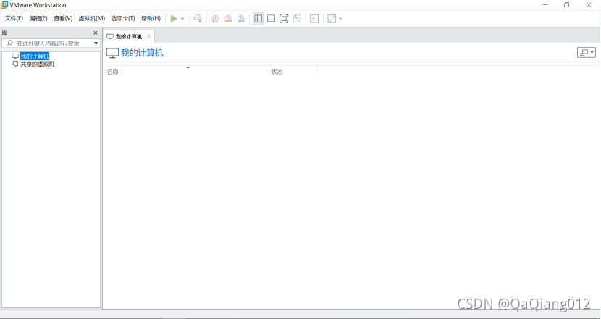Open the 查看(V) menu
This screenshot has height=319, width=601.
coord(63,18)
